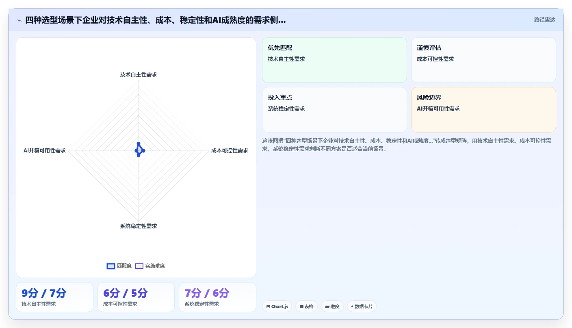572x328 pixels.
Task: Click radar axis label 系统稳定性需求
Action: (x=139, y=226)
